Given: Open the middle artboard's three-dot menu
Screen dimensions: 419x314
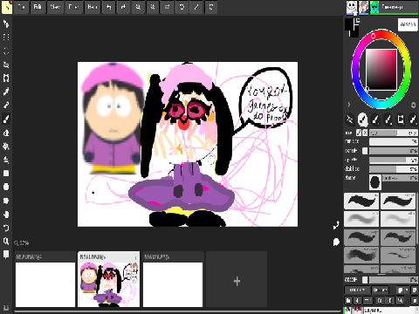Looking at the screenshot, I should tap(135, 257).
